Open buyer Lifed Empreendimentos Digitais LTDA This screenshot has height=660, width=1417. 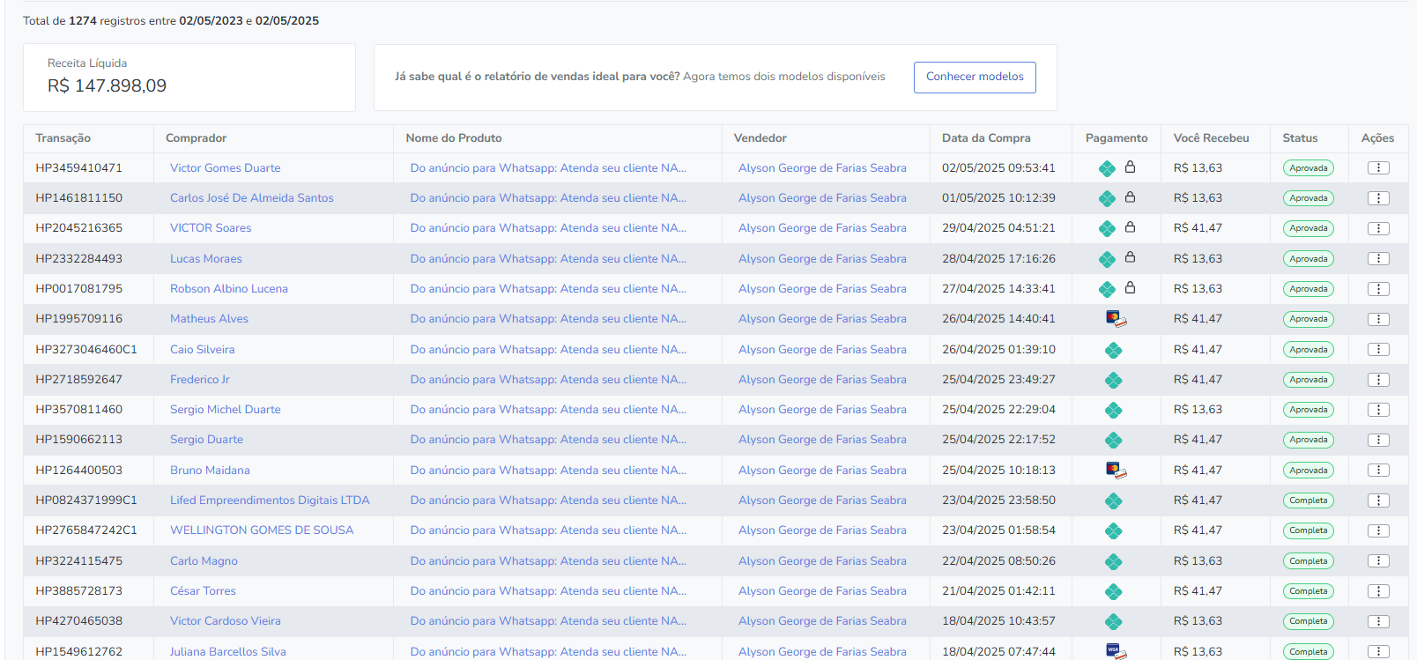coord(270,501)
